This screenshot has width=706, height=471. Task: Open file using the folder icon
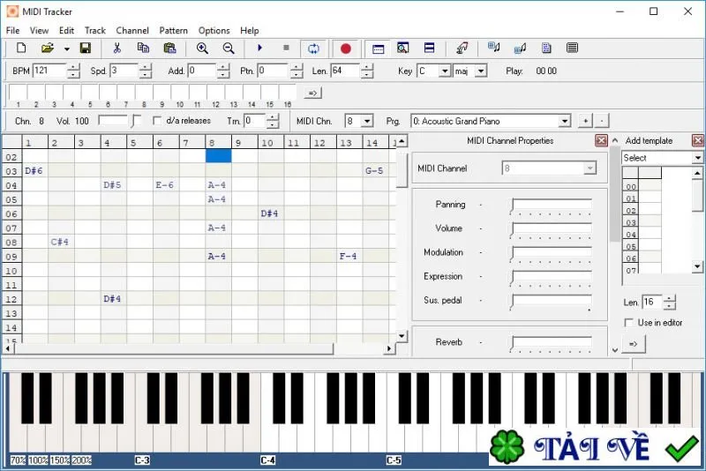click(x=48, y=48)
